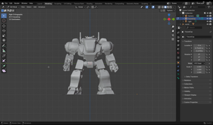Expand the Viewport Display panel
Viewport: 213px width, 125px height.
click(x=191, y=95)
